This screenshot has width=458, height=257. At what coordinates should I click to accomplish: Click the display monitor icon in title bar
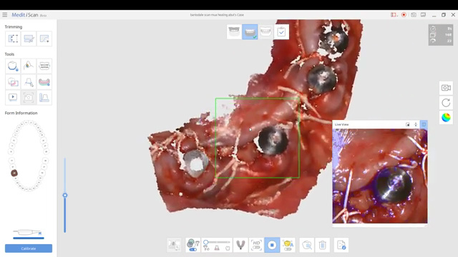tap(423, 14)
